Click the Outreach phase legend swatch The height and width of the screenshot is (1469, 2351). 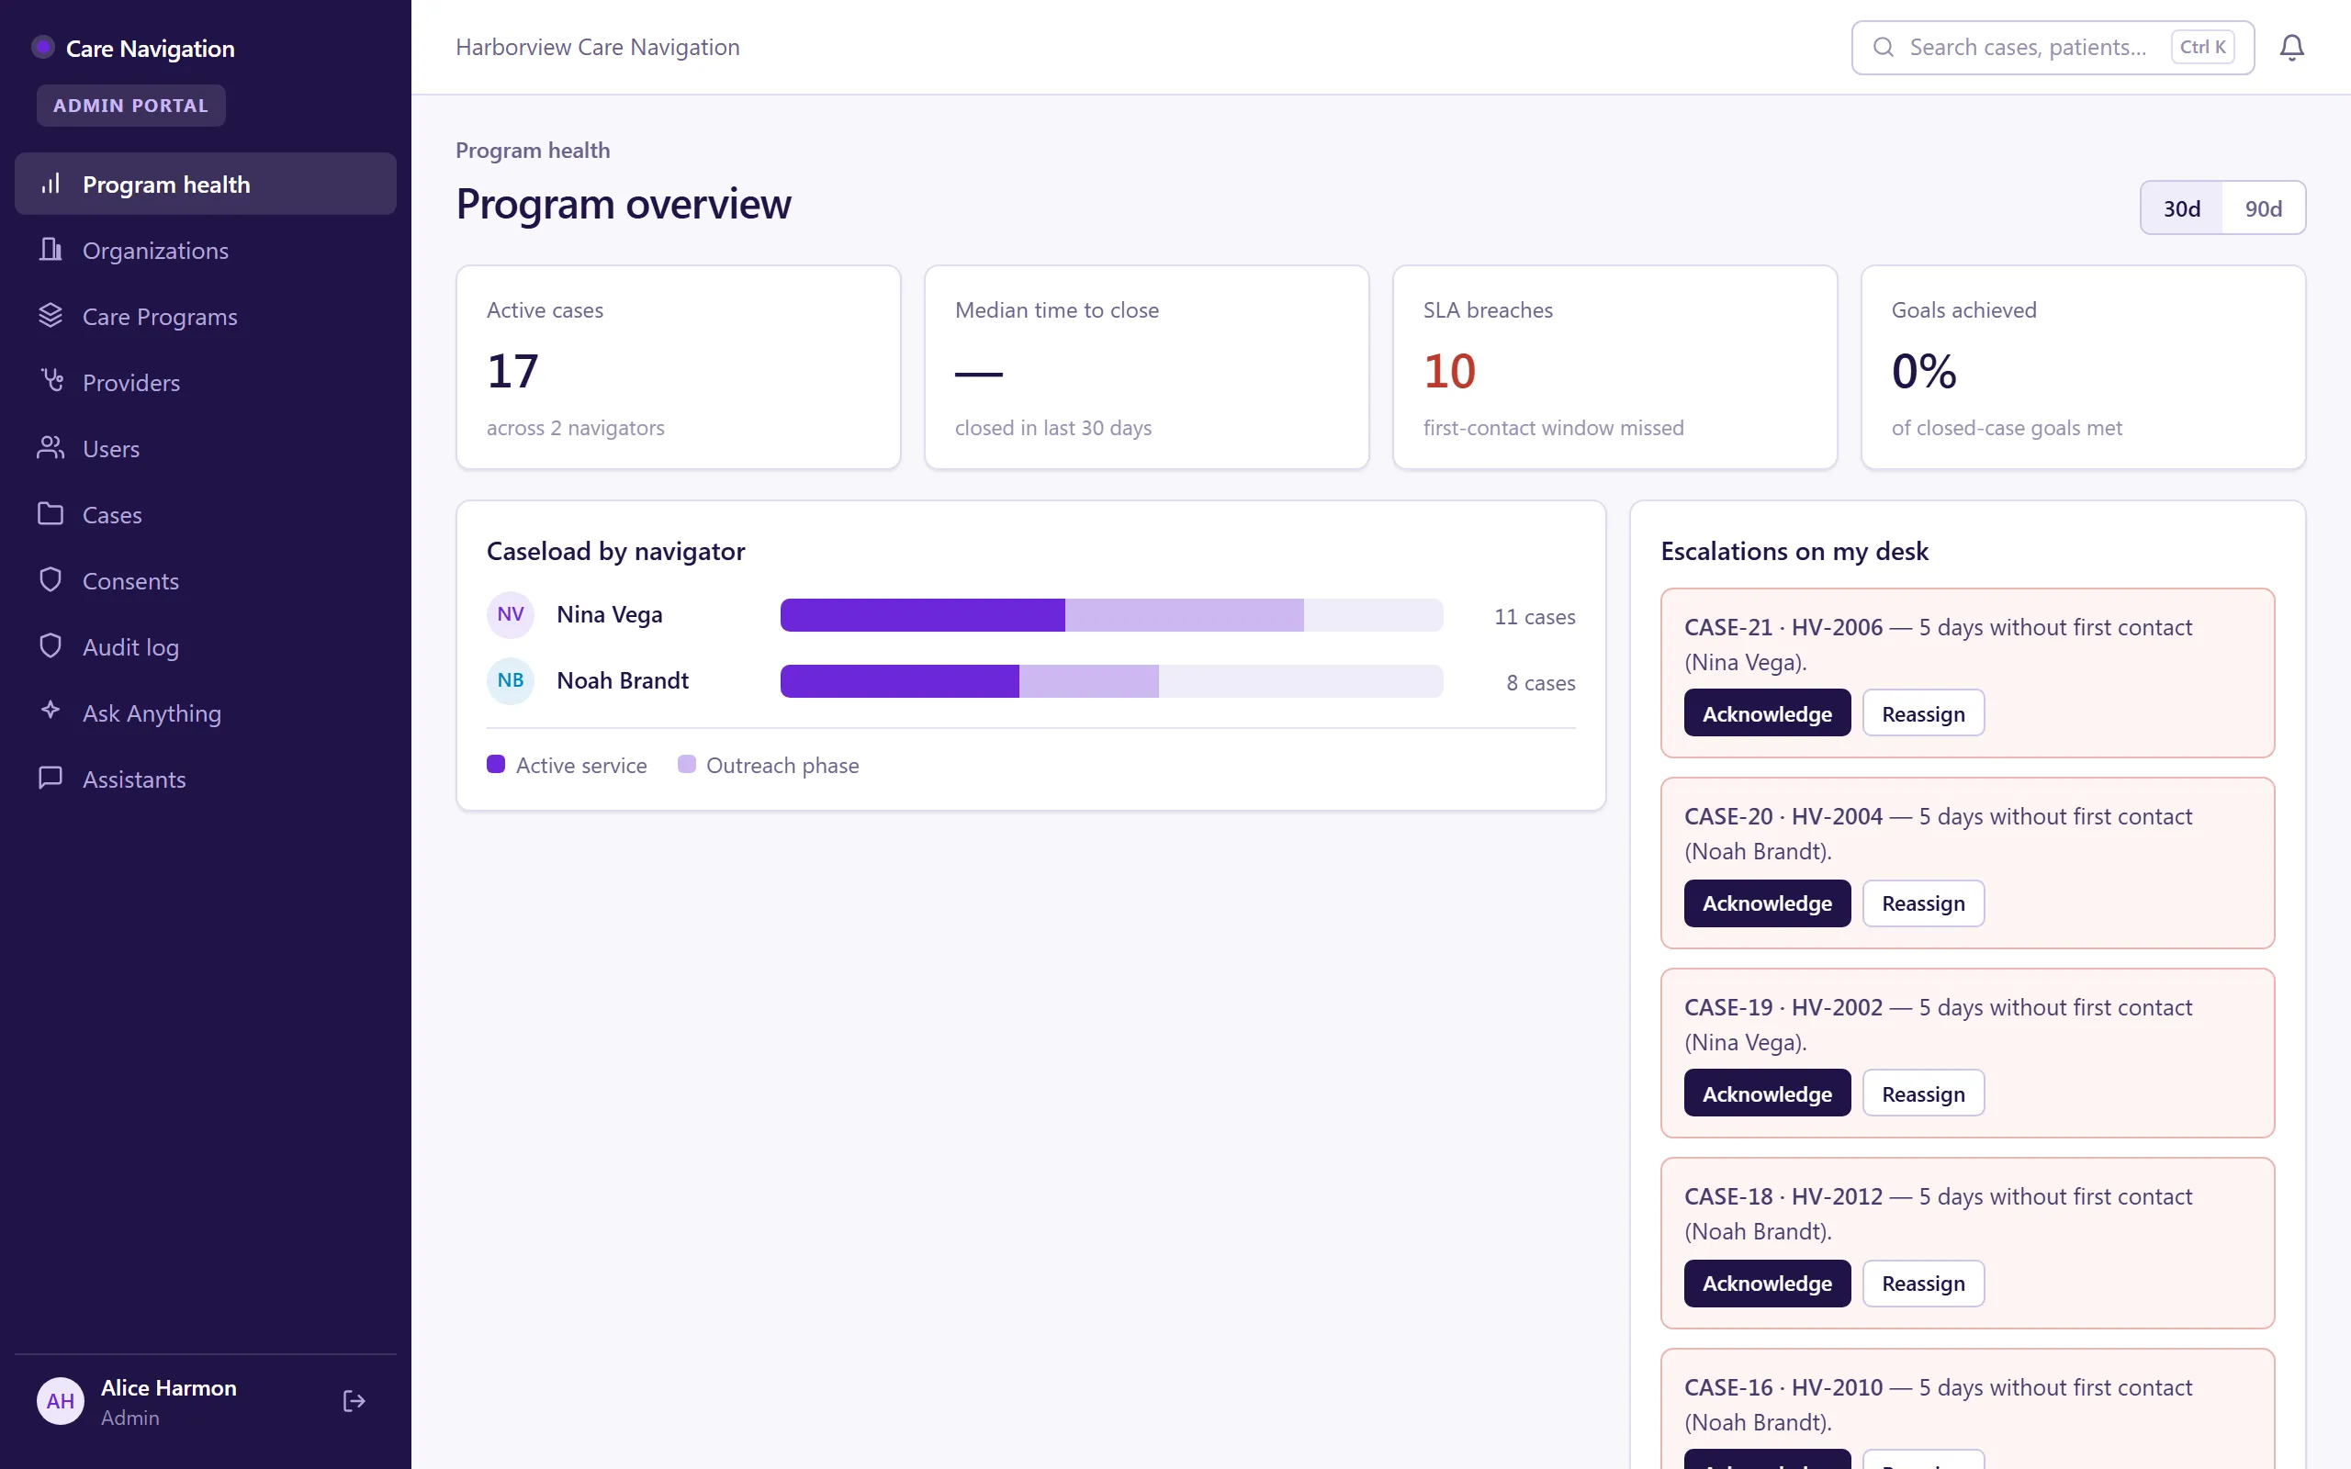pyautogui.click(x=686, y=764)
